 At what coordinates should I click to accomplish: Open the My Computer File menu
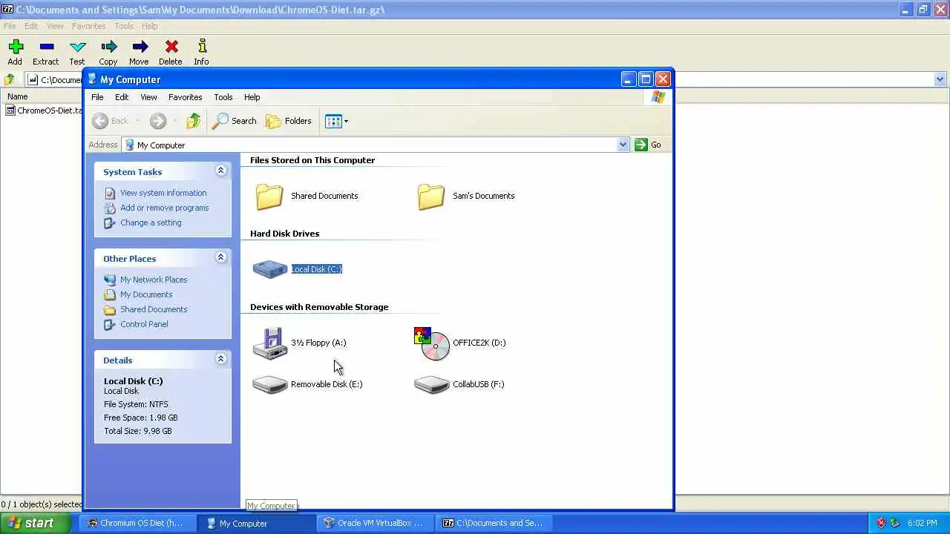point(97,97)
